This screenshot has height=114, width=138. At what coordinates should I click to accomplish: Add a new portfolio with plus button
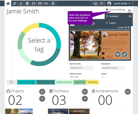tap(85, 99)
